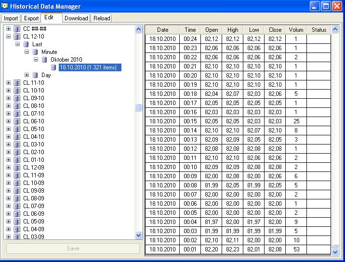
Task: Expand the CL 08-10 node
Action: point(8,106)
